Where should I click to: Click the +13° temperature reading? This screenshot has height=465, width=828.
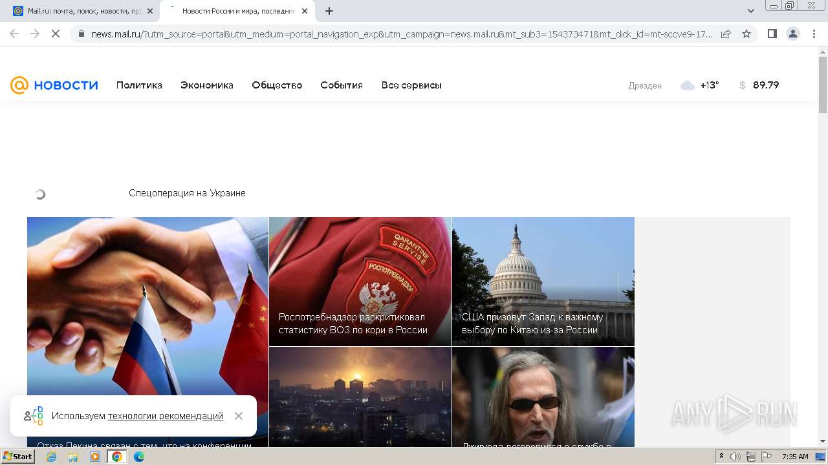pyautogui.click(x=710, y=85)
